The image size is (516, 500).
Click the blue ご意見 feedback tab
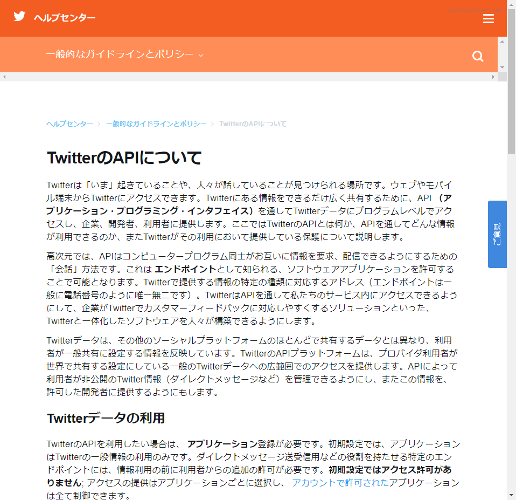[x=497, y=234]
